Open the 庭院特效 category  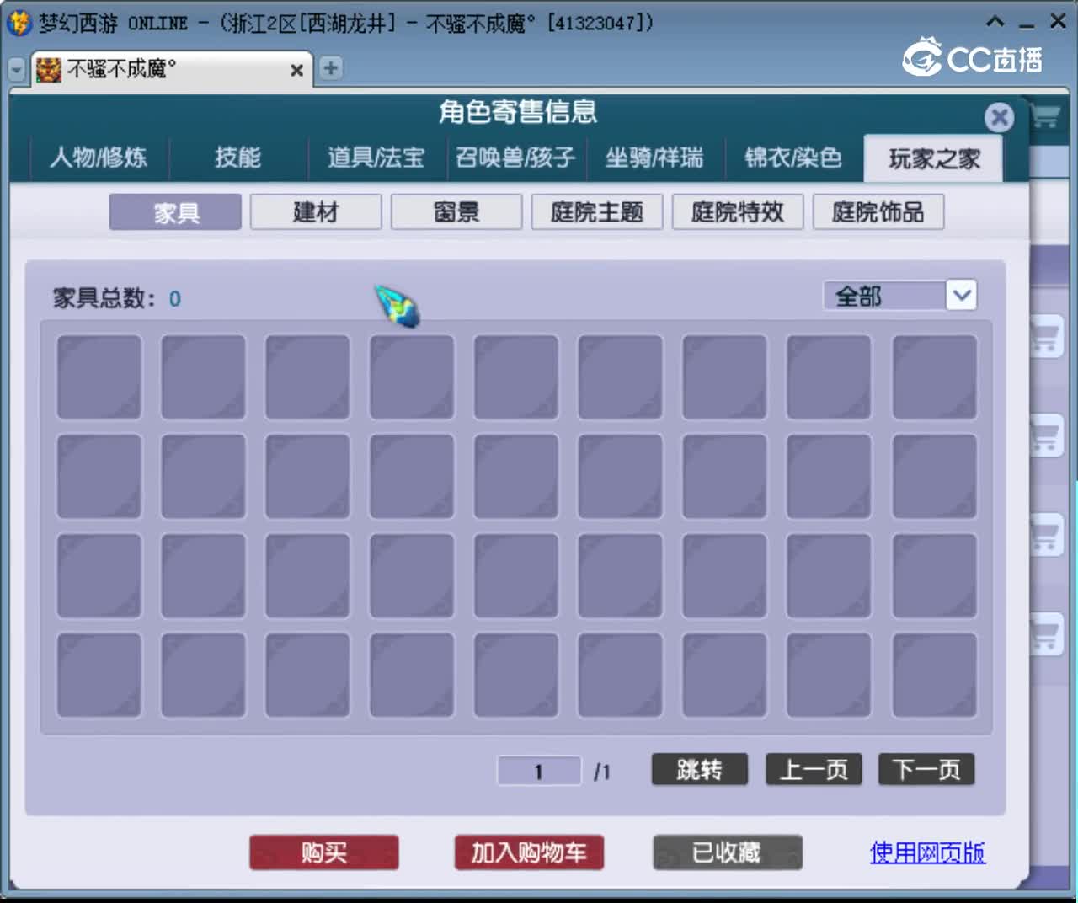point(738,212)
